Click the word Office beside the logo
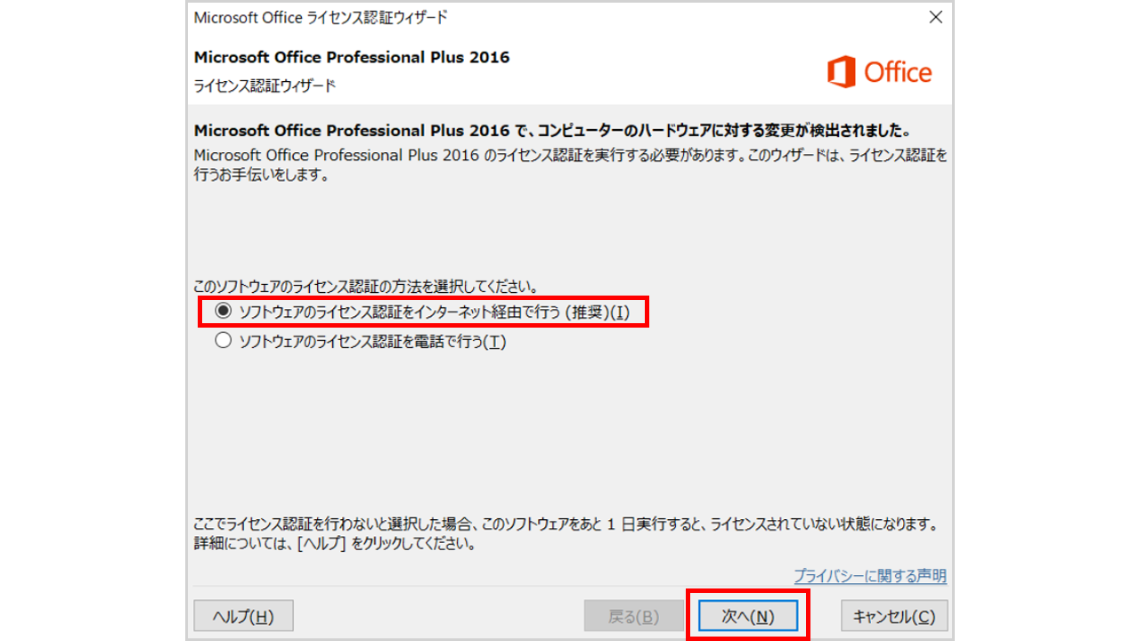Image resolution: width=1140 pixels, height=641 pixels. point(898,72)
